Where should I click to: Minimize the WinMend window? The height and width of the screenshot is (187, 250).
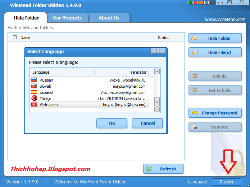point(221,3)
